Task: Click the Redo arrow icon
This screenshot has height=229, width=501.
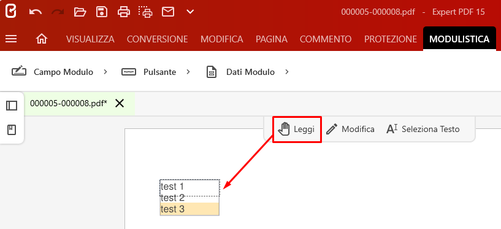Action: coord(58,12)
